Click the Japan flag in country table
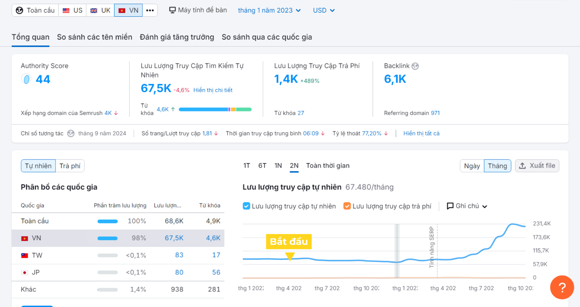The height and width of the screenshot is (307, 580). click(x=25, y=273)
